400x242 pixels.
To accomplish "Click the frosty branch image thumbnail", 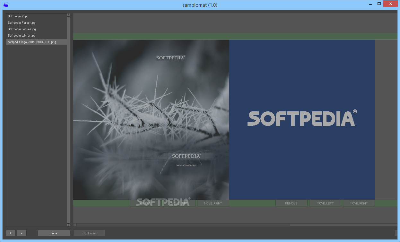I will [x=151, y=120].
